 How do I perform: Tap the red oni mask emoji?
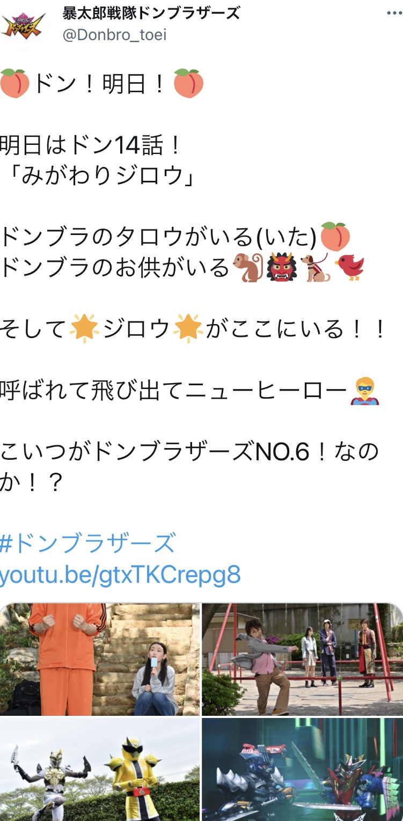282,267
